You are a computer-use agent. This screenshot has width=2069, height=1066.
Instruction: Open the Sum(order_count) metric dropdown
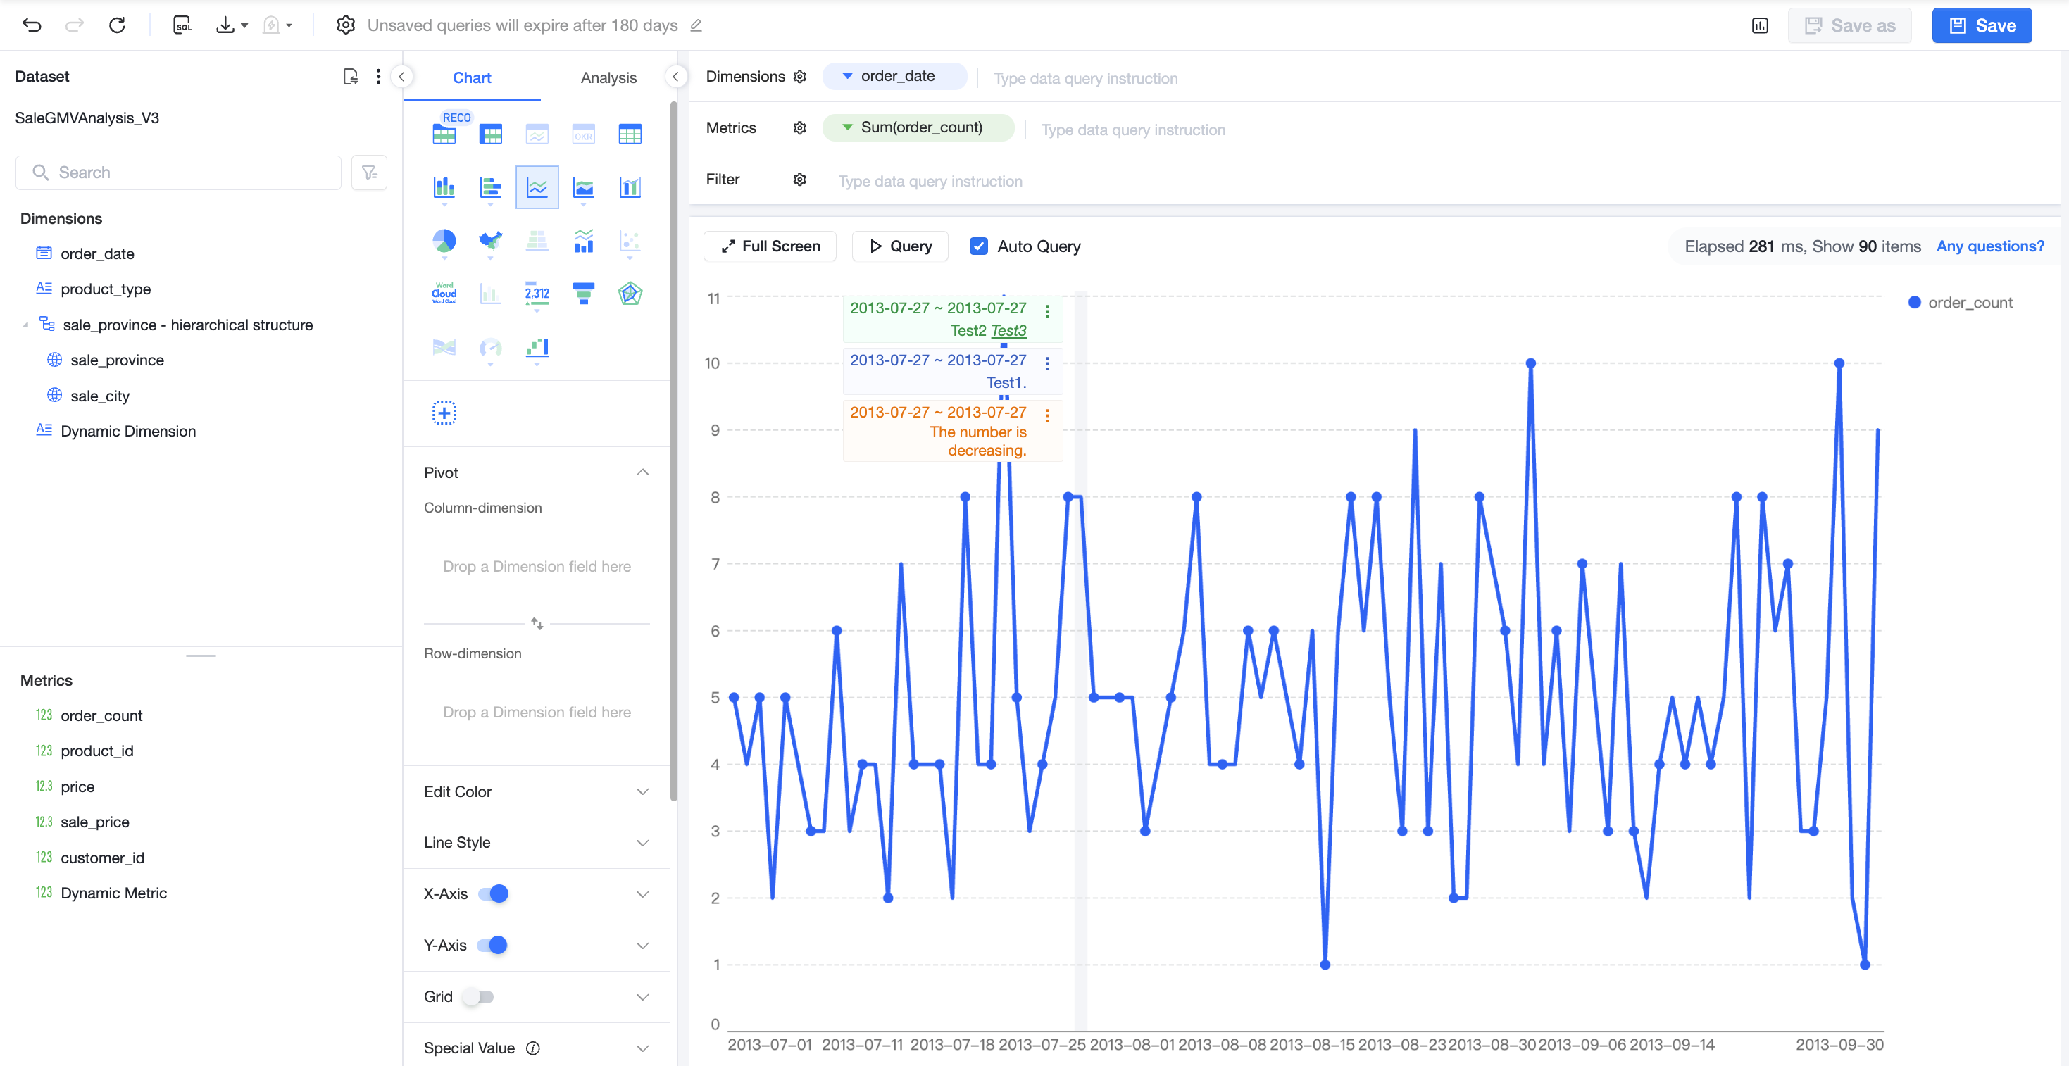pos(846,127)
